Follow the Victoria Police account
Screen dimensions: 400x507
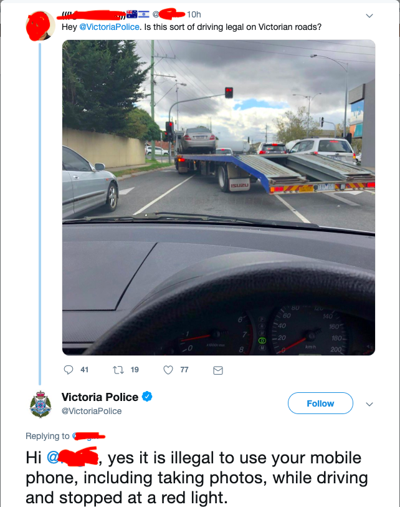point(320,403)
